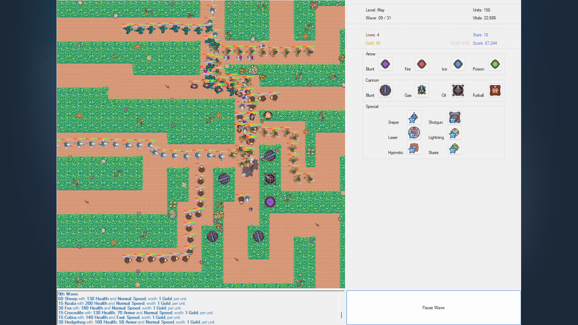Select the Fire arrow tower icon
Screen dimensions: 578x325
point(421,64)
